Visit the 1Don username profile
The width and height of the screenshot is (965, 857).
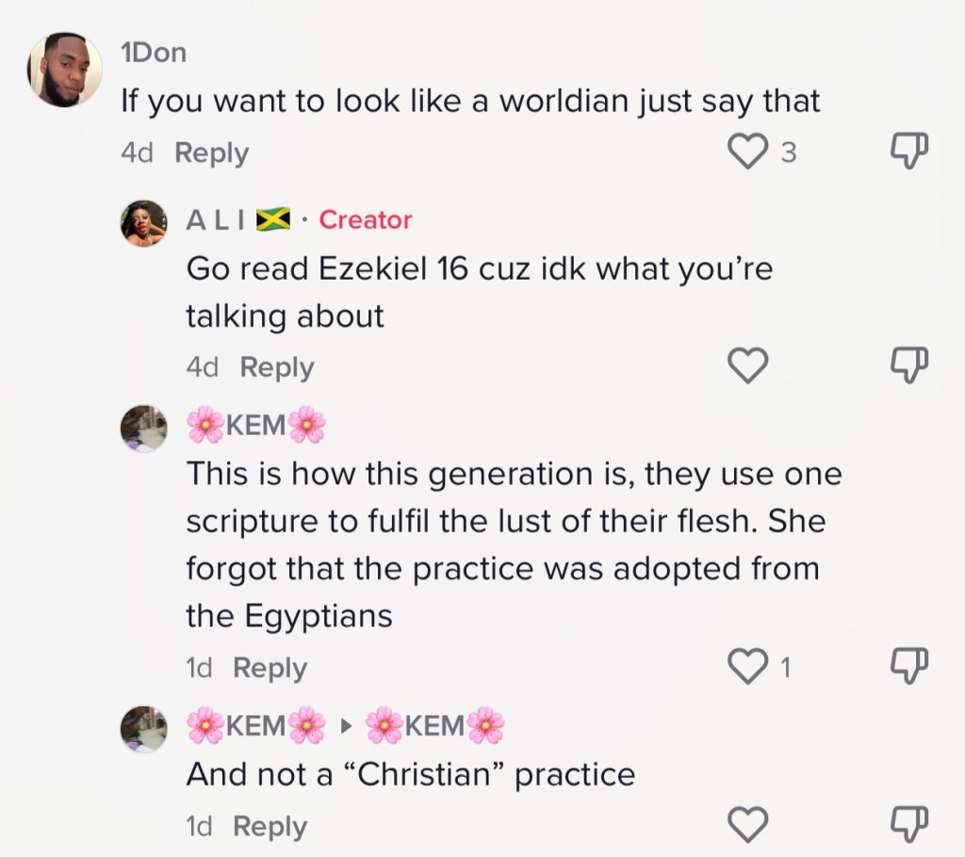[154, 54]
